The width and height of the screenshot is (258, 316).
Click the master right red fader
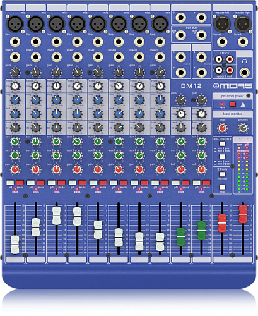pos(243,214)
